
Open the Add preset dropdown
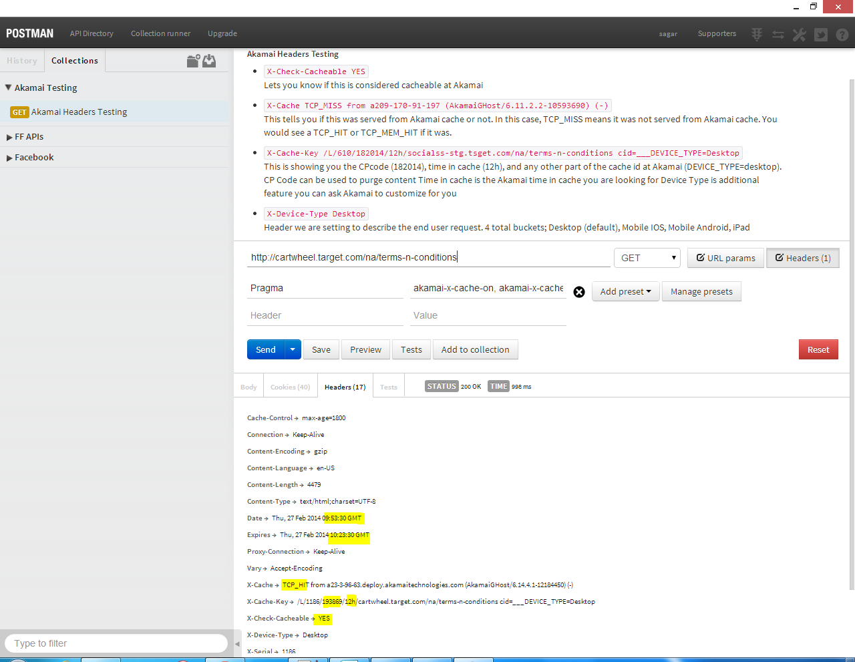click(625, 291)
